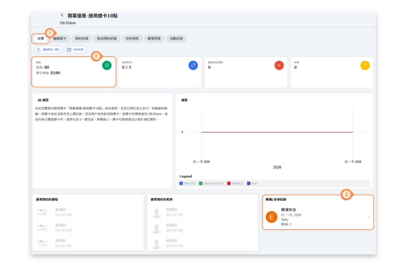The width and height of the screenshot is (407, 271).
Task: Click the orange E avatar in transfer record
Action: point(271,217)
